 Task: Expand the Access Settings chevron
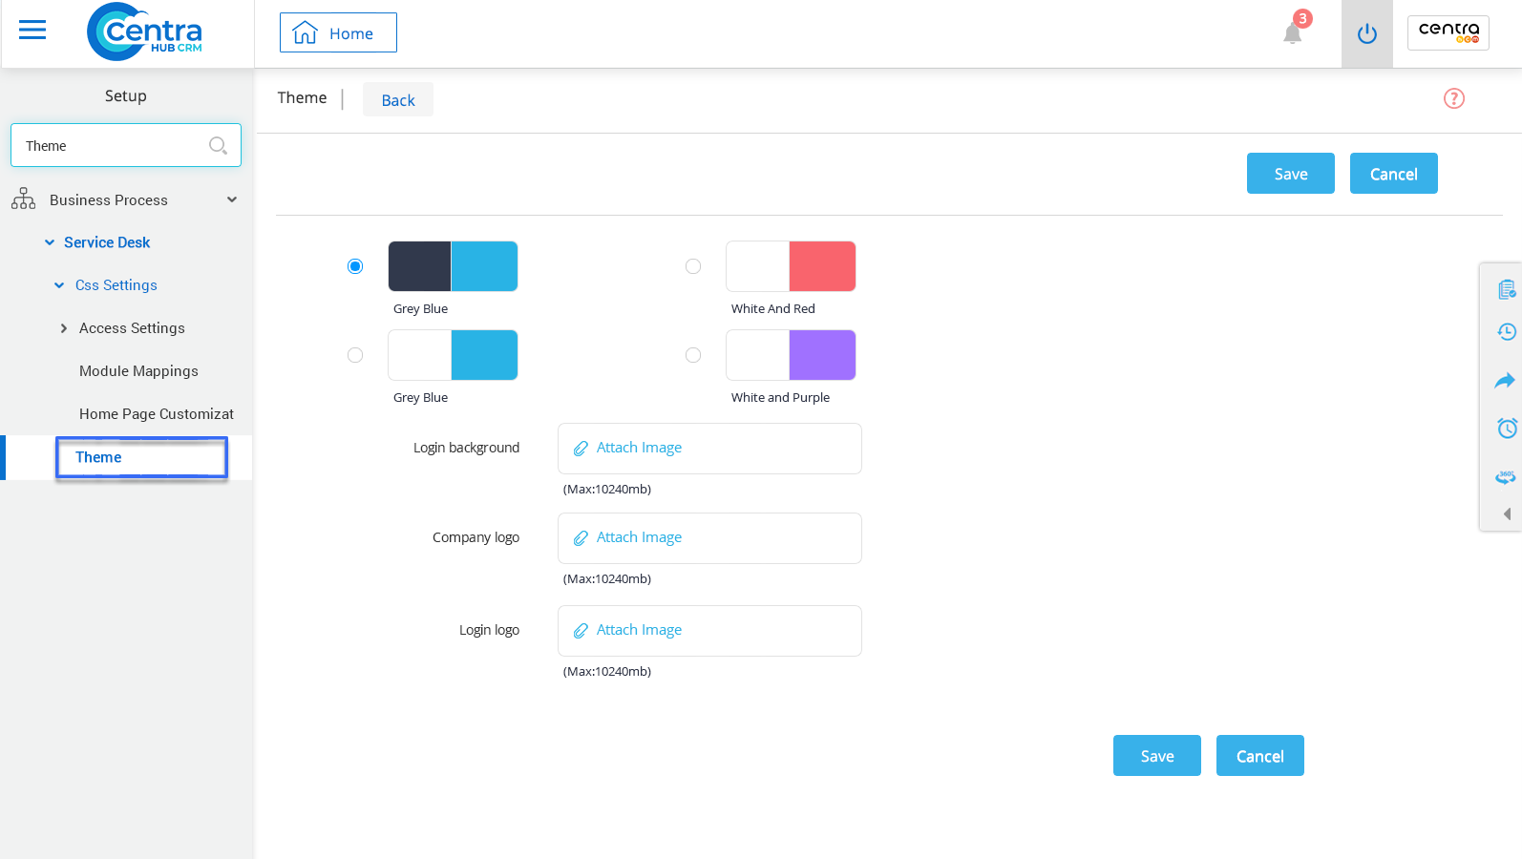coord(64,328)
